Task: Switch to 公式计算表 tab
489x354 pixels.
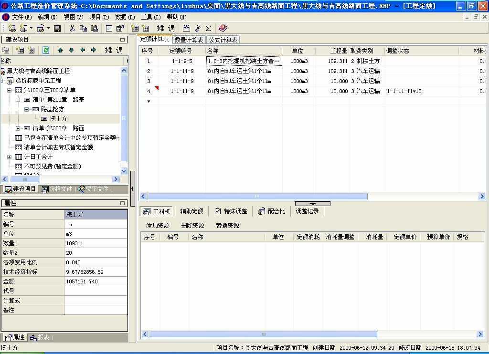Action: tap(223, 40)
